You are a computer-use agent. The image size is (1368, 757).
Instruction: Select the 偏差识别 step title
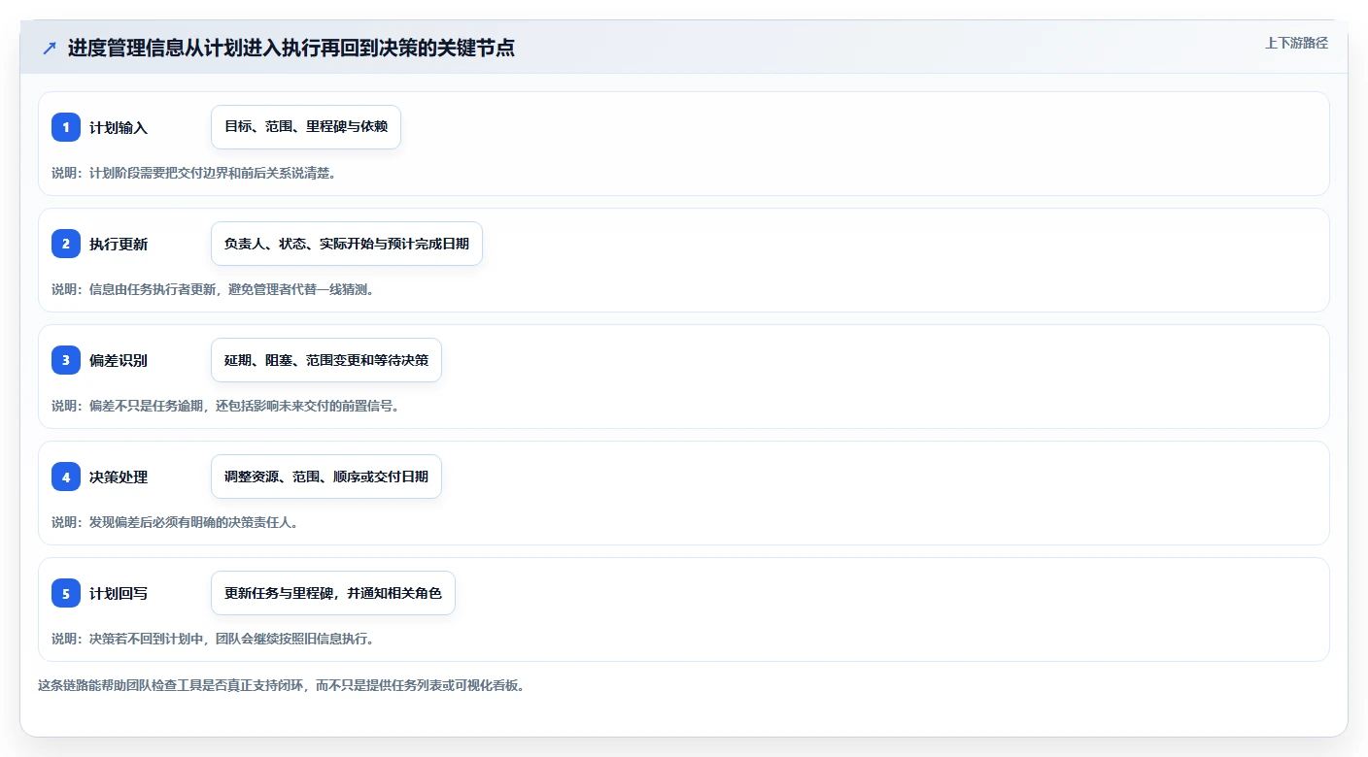[119, 360]
